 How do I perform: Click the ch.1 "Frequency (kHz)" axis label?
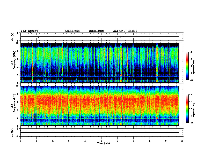(15, 60)
